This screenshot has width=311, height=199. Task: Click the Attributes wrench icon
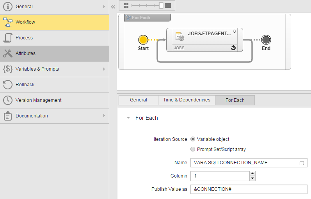7,53
